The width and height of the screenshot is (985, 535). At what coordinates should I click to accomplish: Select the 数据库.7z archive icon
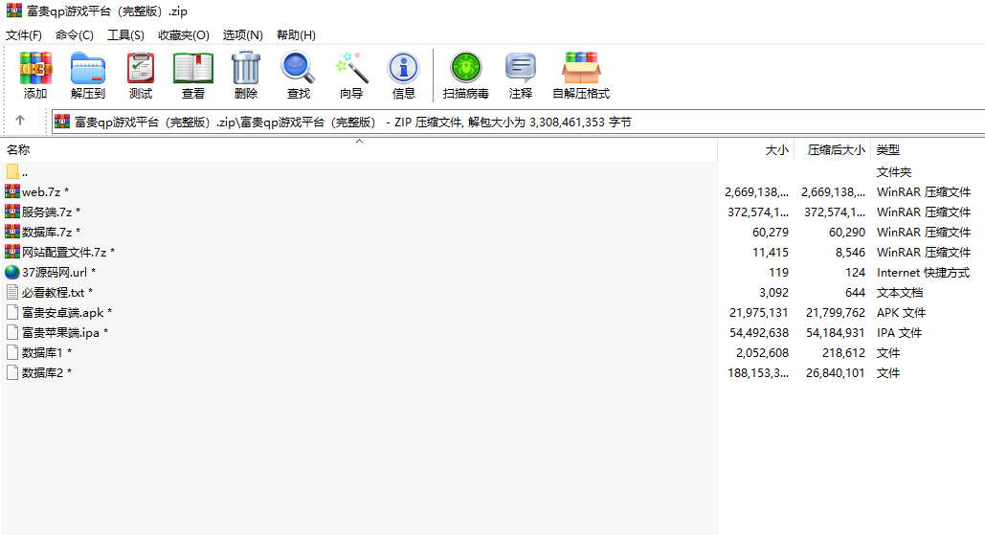point(11,232)
